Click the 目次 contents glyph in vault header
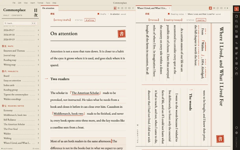This screenshot has height=150, width=240. tap(36, 12)
